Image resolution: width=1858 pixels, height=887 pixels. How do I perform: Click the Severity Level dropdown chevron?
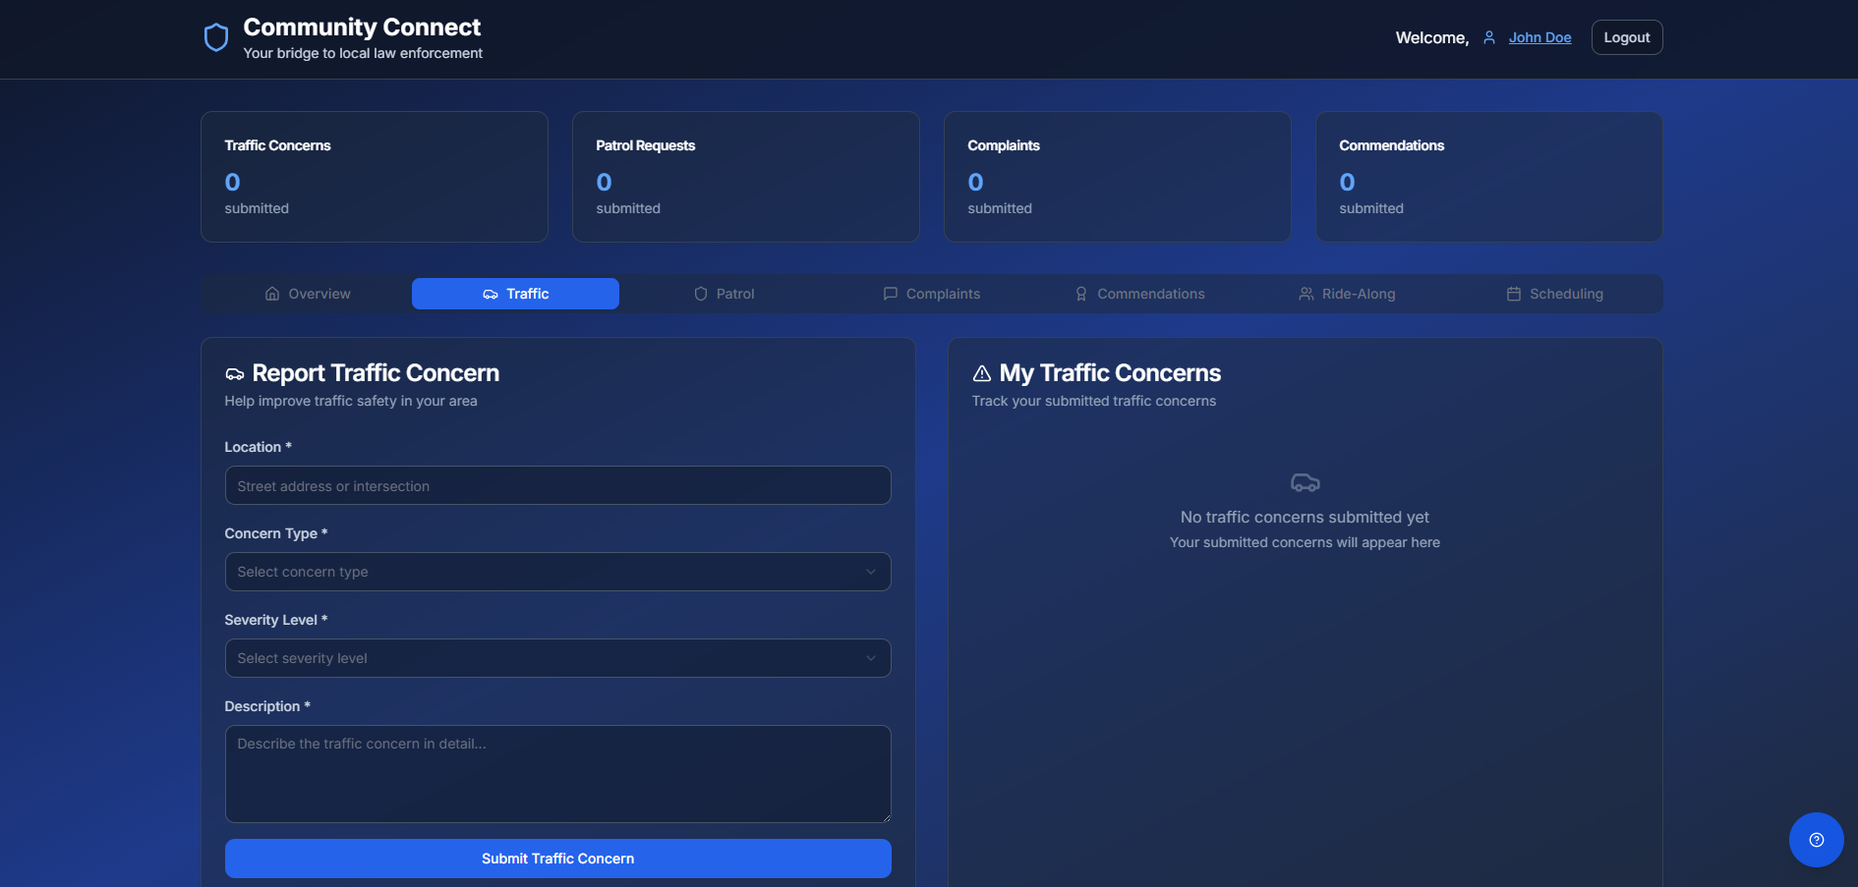[x=871, y=658]
